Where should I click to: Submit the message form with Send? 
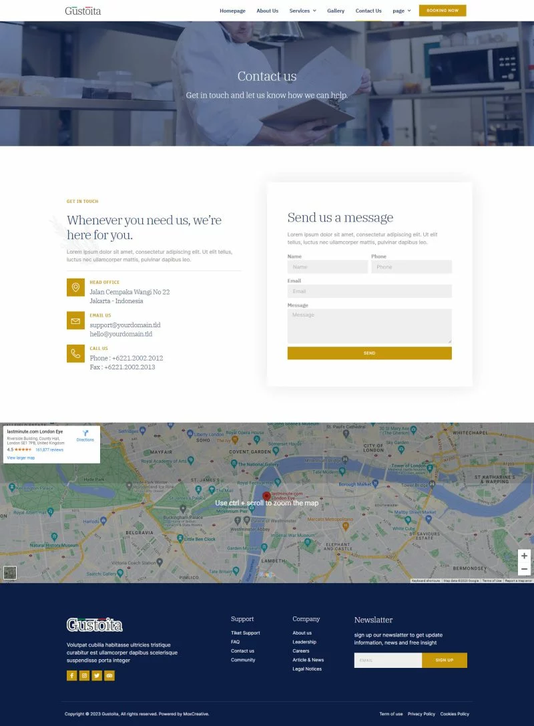(369, 353)
